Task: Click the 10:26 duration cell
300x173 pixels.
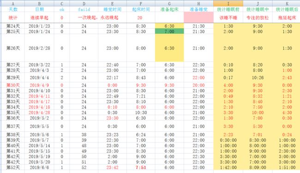Action: (x=258, y=78)
